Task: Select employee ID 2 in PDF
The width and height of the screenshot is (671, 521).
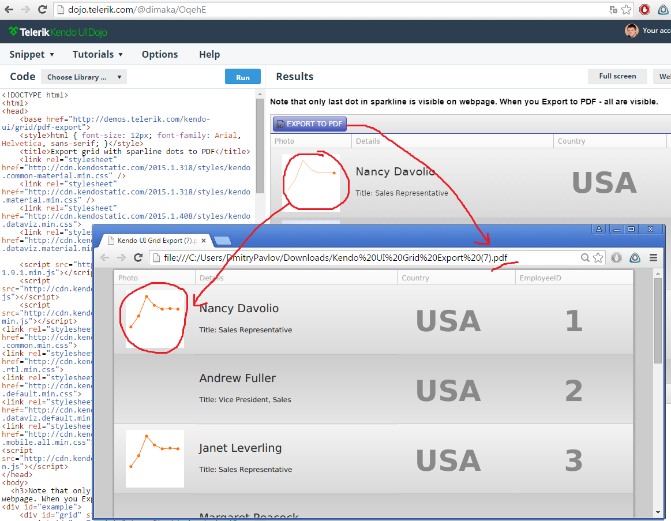Action: pos(574,391)
